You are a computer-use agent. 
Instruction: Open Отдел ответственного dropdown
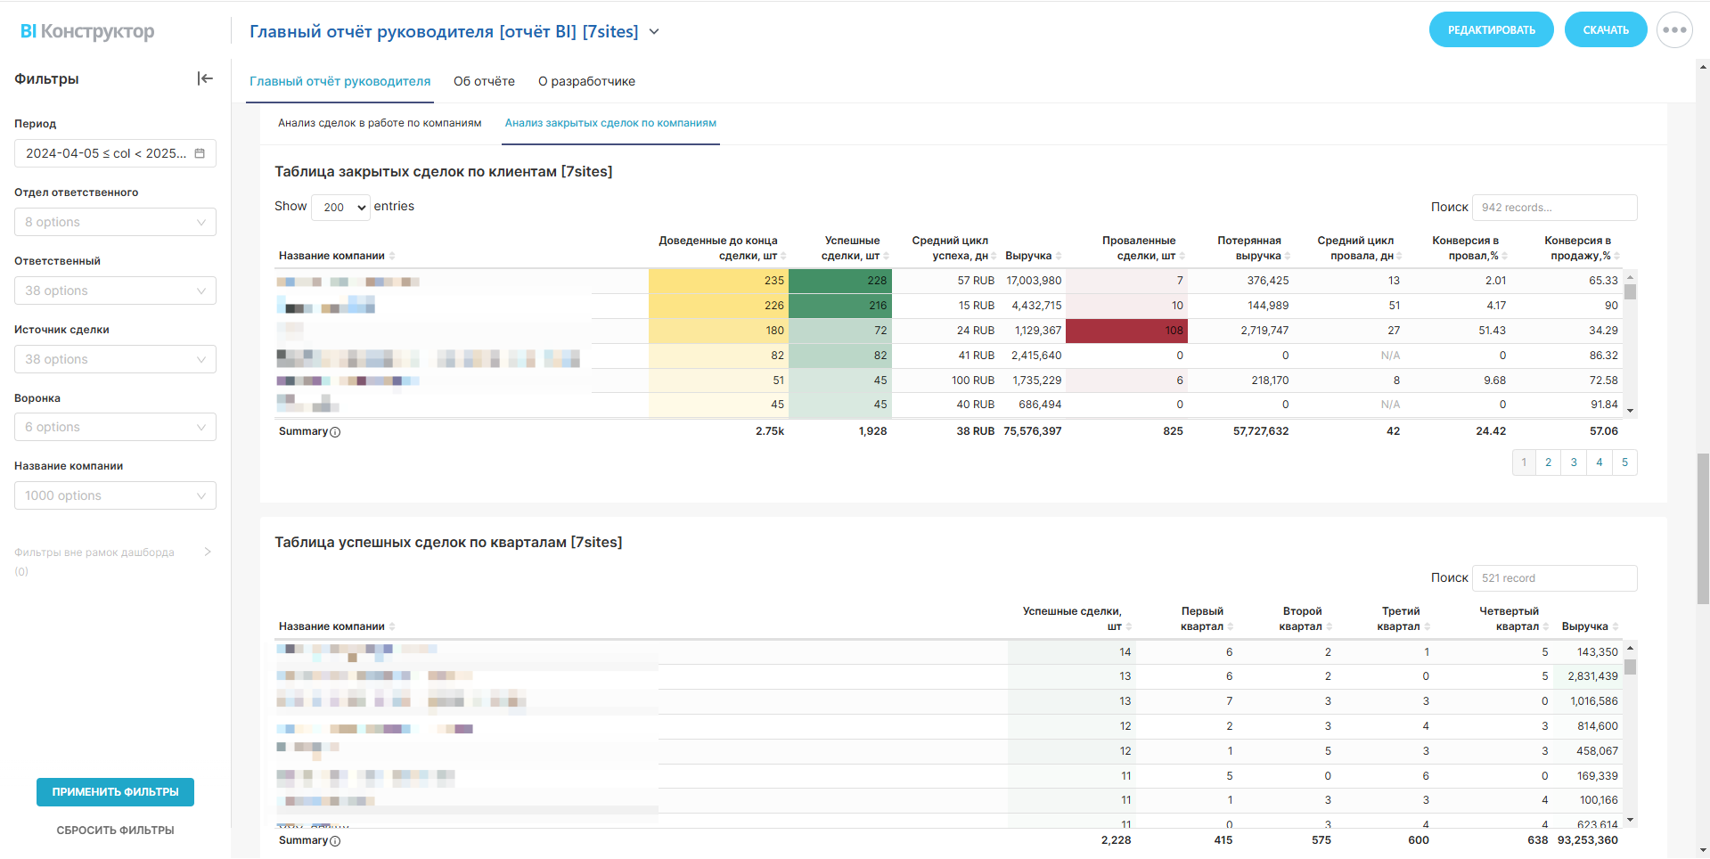tap(115, 222)
